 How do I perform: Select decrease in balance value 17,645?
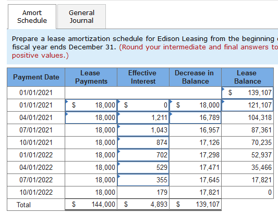(x=196, y=180)
